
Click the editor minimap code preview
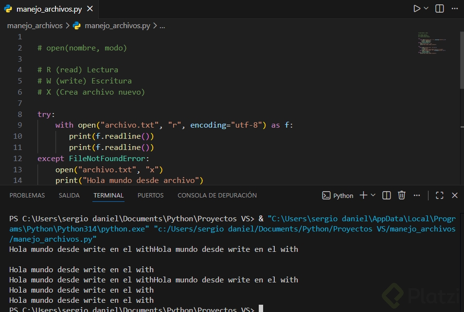pyautogui.click(x=431, y=44)
